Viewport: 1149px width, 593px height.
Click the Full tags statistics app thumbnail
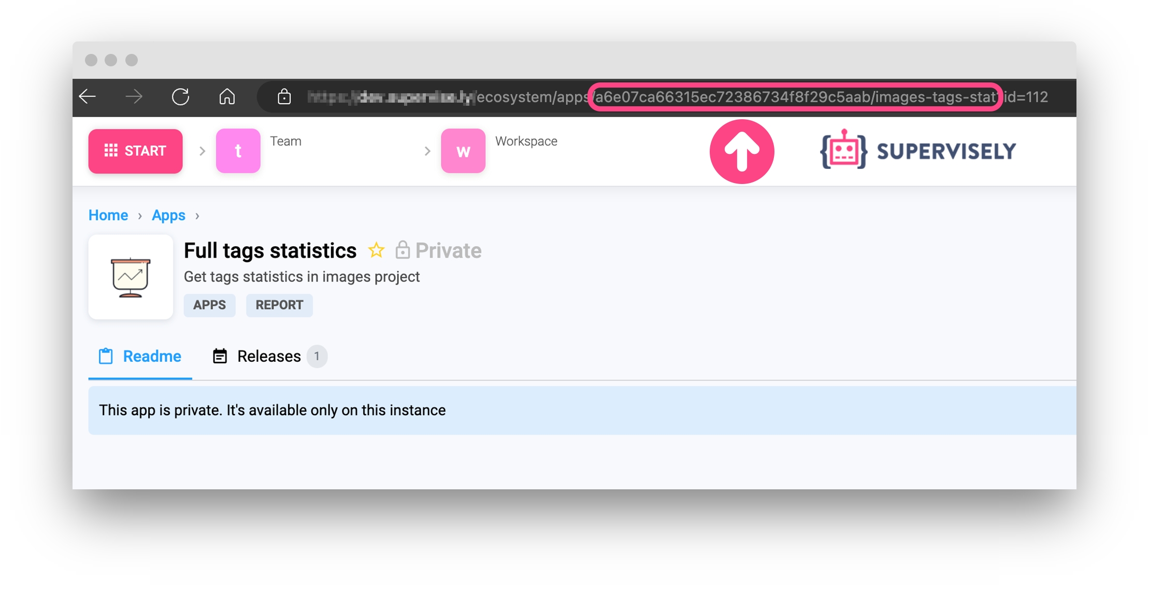pyautogui.click(x=131, y=277)
